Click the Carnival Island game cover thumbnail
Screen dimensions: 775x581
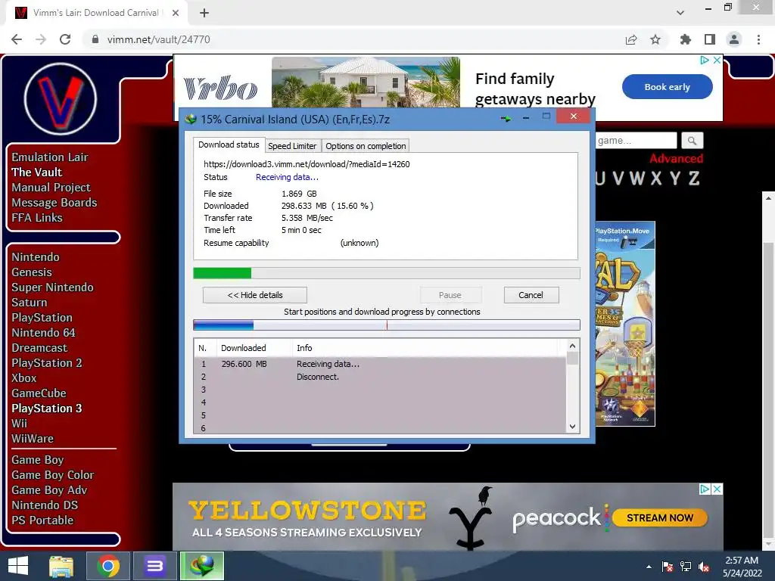click(x=625, y=324)
